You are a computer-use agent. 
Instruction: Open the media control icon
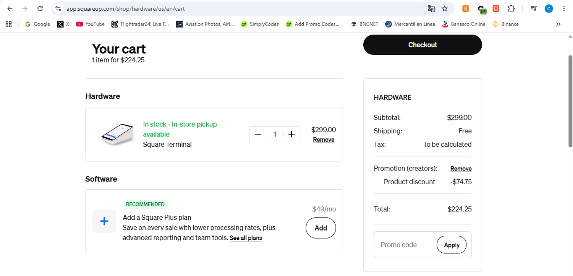534,8
